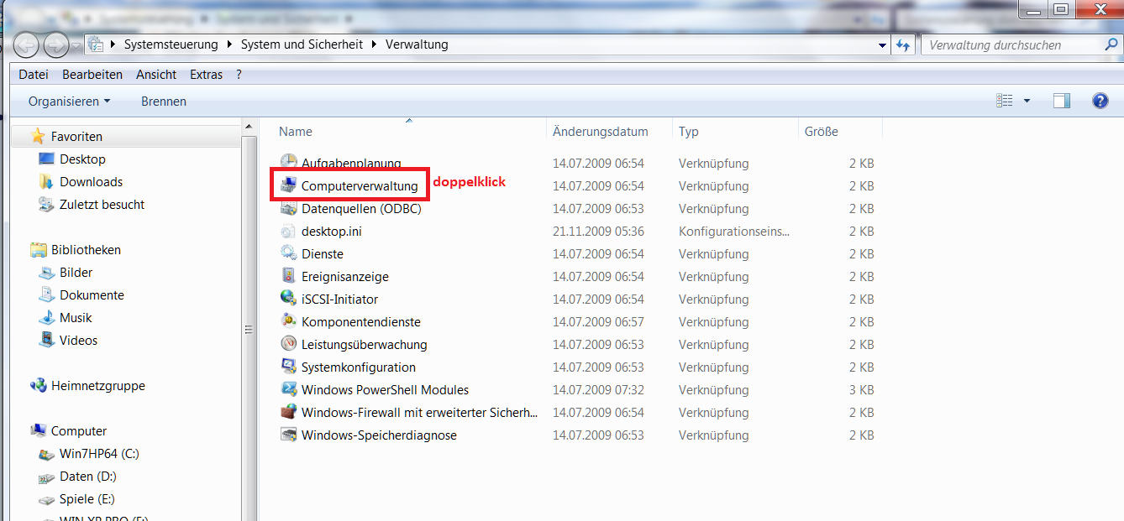Click the Konfigurationseins... type cell
Screen dimensions: 1124x521
734,231
